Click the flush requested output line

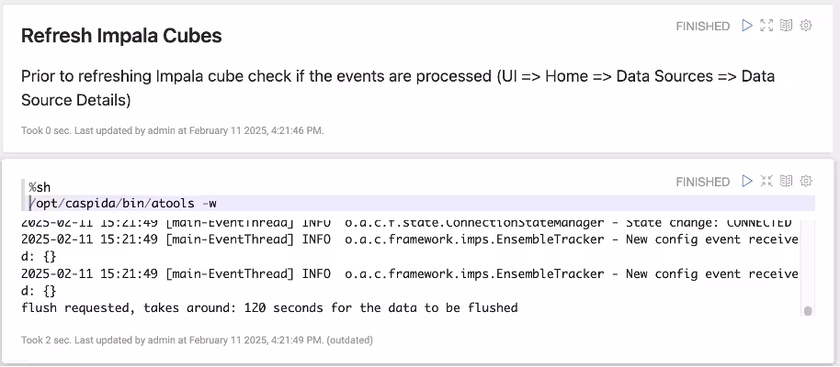269,307
